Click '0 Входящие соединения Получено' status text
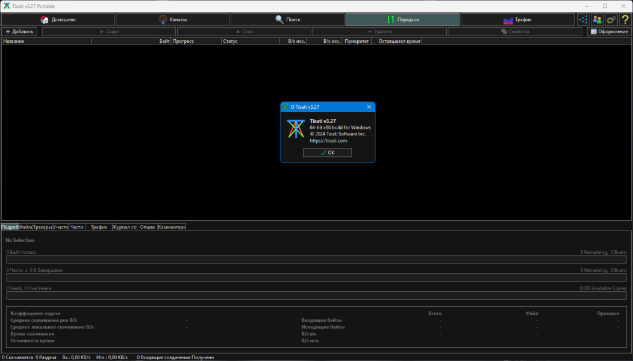 [x=175, y=357]
